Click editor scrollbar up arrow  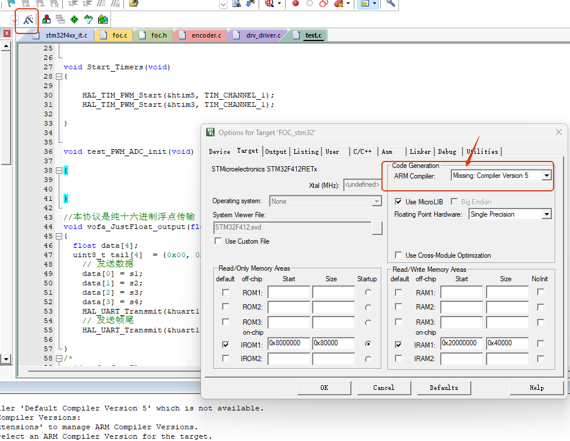(x=6, y=46)
